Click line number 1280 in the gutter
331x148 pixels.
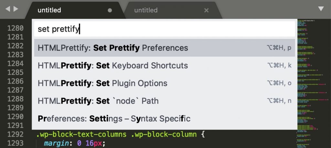16,28
